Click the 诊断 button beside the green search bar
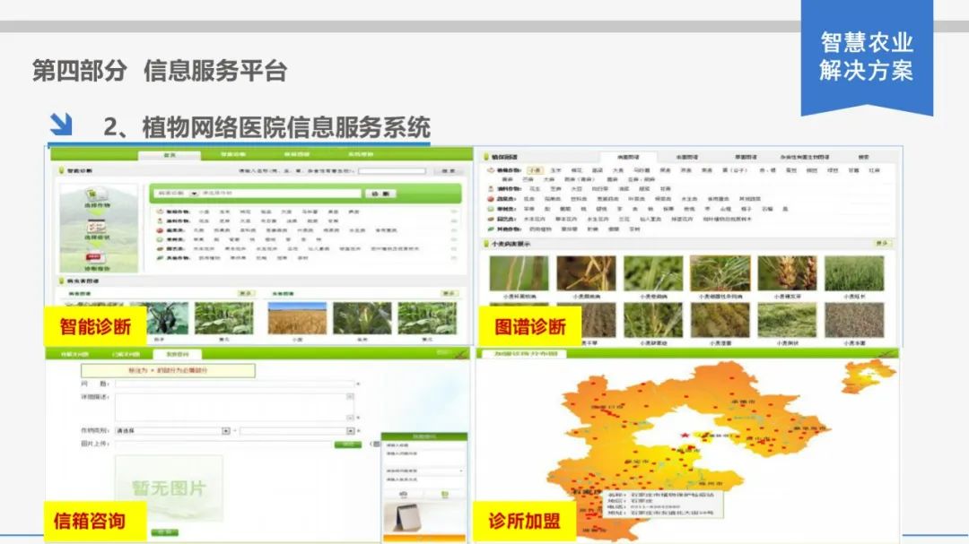This screenshot has height=544, width=969. click(x=380, y=194)
